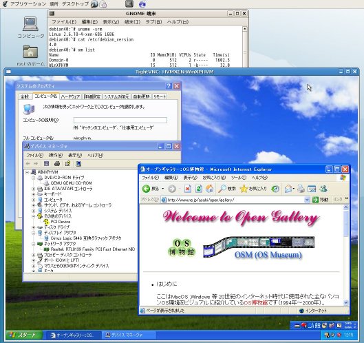Open Tools menu in Internet Explorer
364x343 pixels.
238,178
